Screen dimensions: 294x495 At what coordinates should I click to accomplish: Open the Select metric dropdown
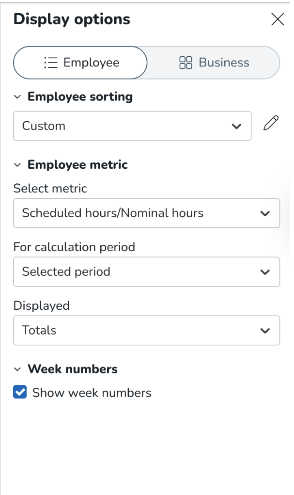(140, 213)
